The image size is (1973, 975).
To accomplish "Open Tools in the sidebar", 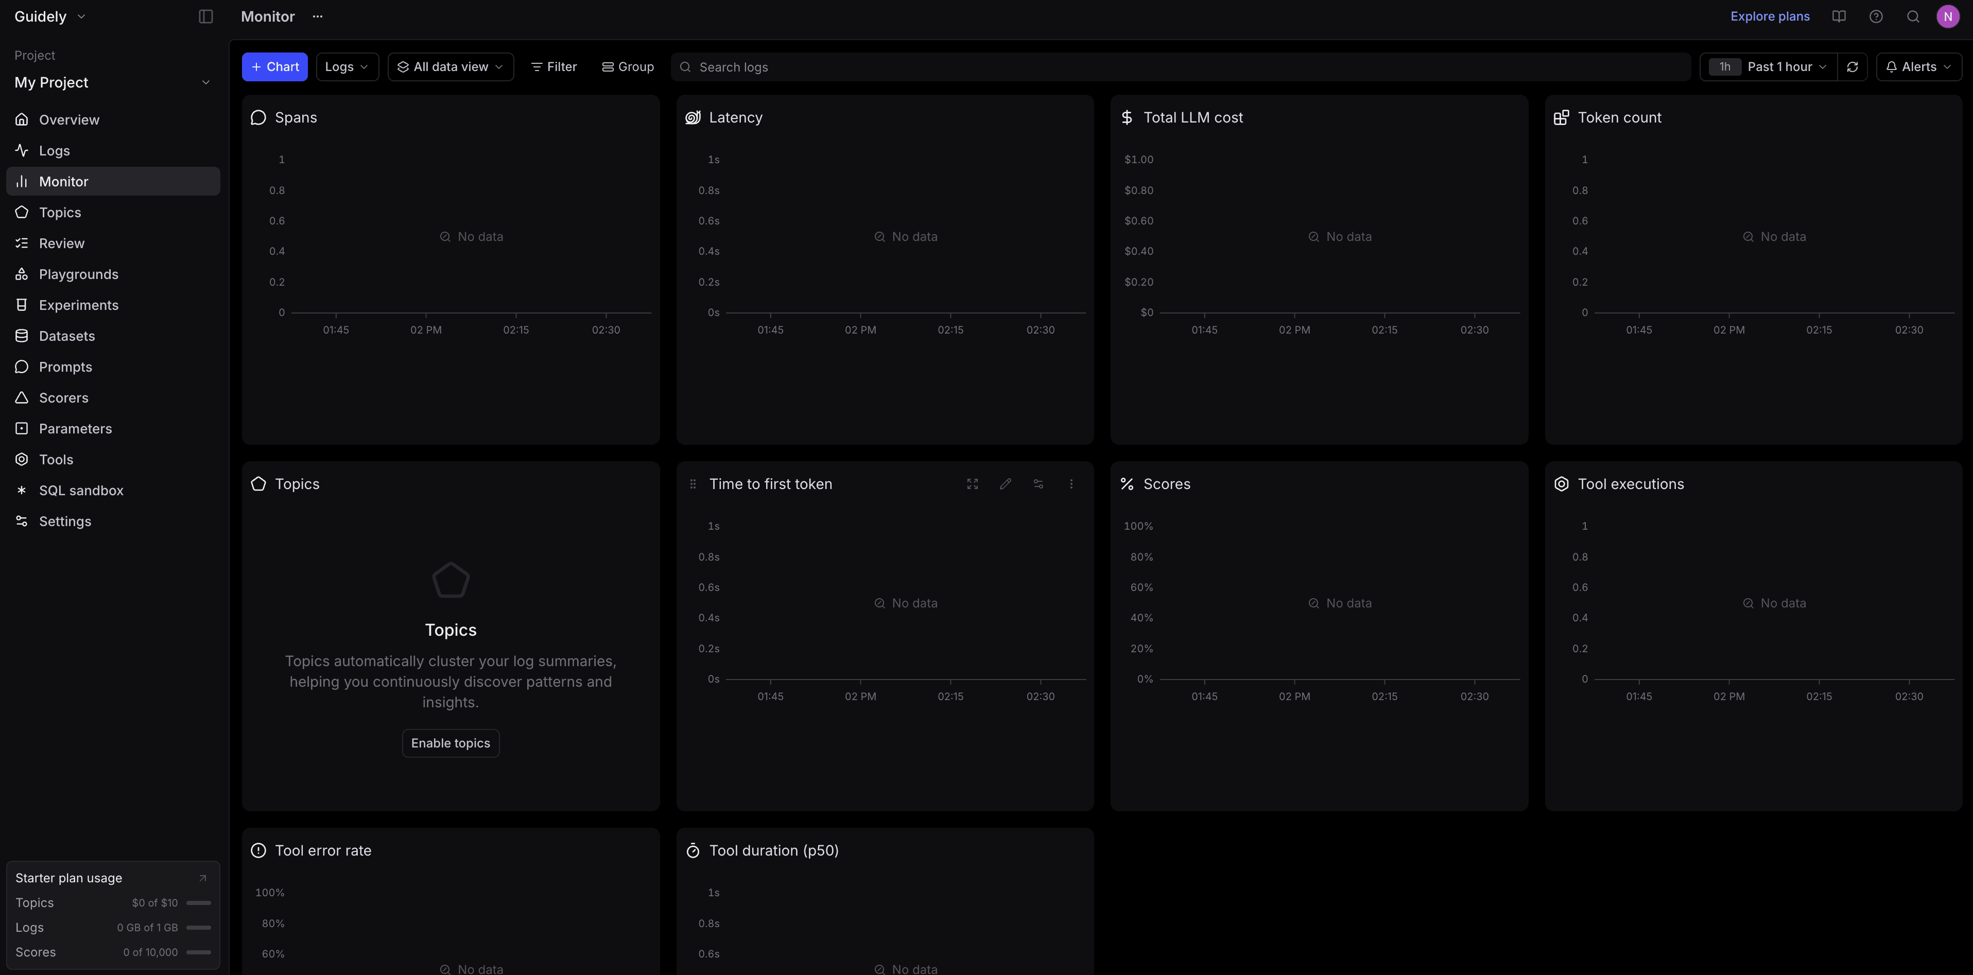I will coord(113,460).
